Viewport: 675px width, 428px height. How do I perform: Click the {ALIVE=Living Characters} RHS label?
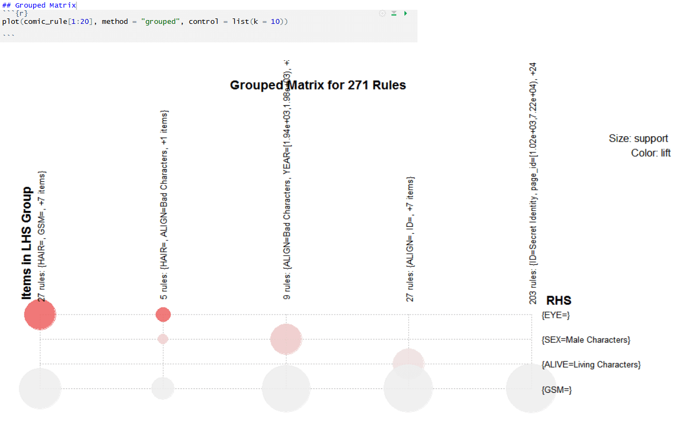click(591, 365)
